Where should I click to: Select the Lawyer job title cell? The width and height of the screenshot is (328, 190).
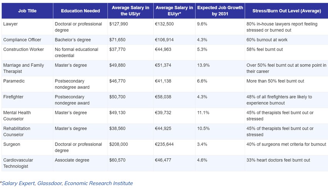click(10, 24)
